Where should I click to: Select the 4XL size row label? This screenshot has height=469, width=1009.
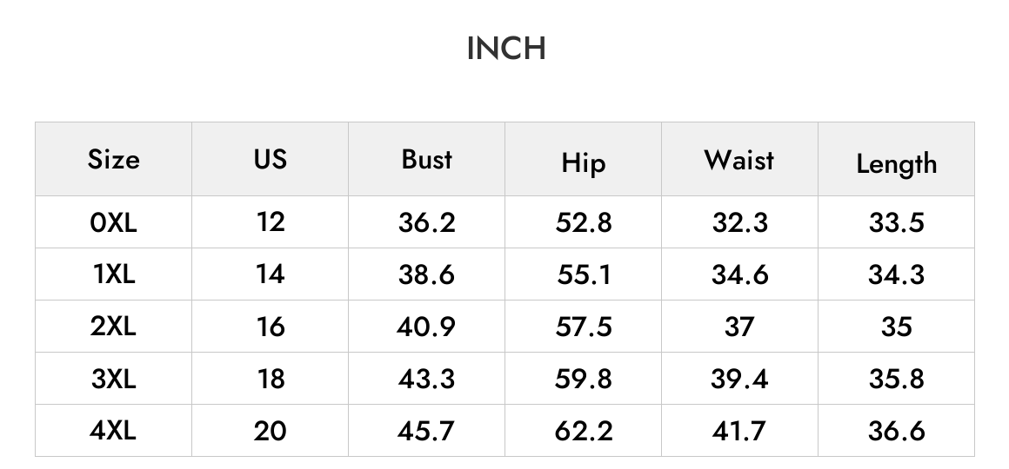[113, 431]
